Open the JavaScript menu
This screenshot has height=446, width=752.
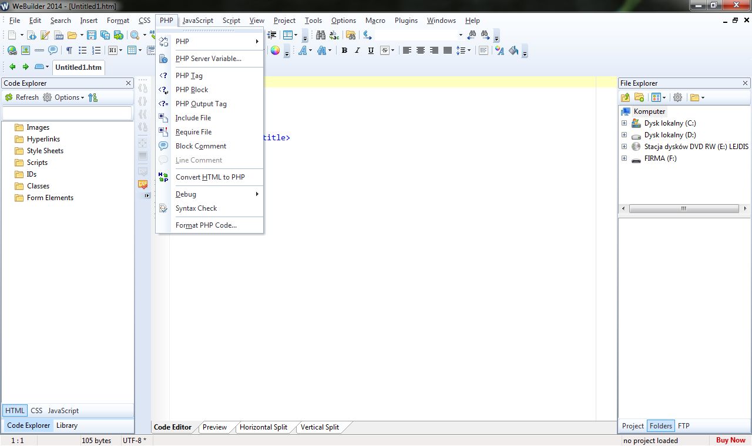(x=198, y=21)
